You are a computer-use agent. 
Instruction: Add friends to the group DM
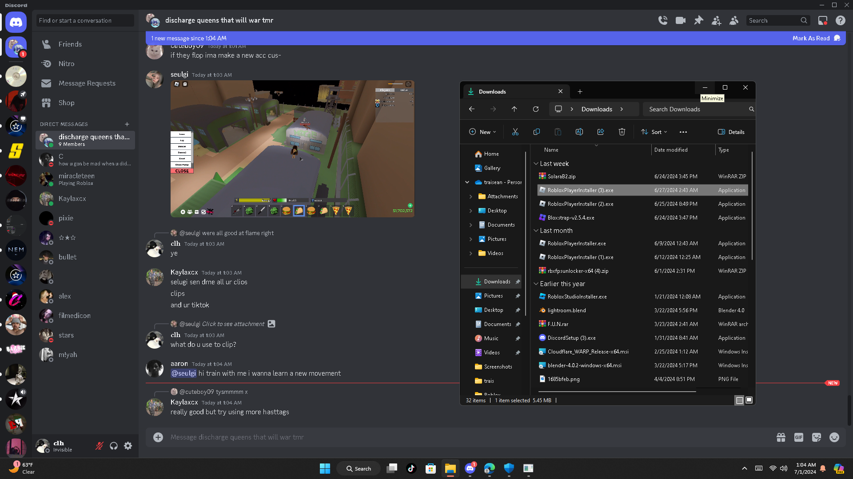[x=716, y=20]
